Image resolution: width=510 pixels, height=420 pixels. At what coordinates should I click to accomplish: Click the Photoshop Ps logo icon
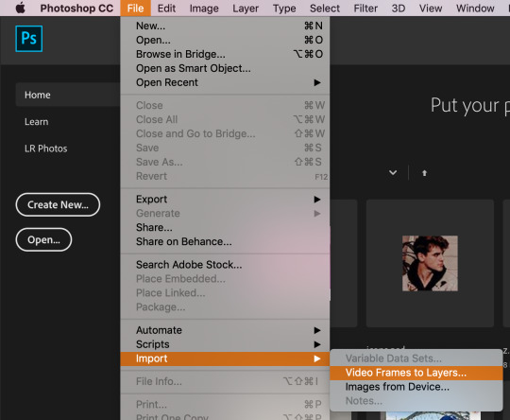29,39
